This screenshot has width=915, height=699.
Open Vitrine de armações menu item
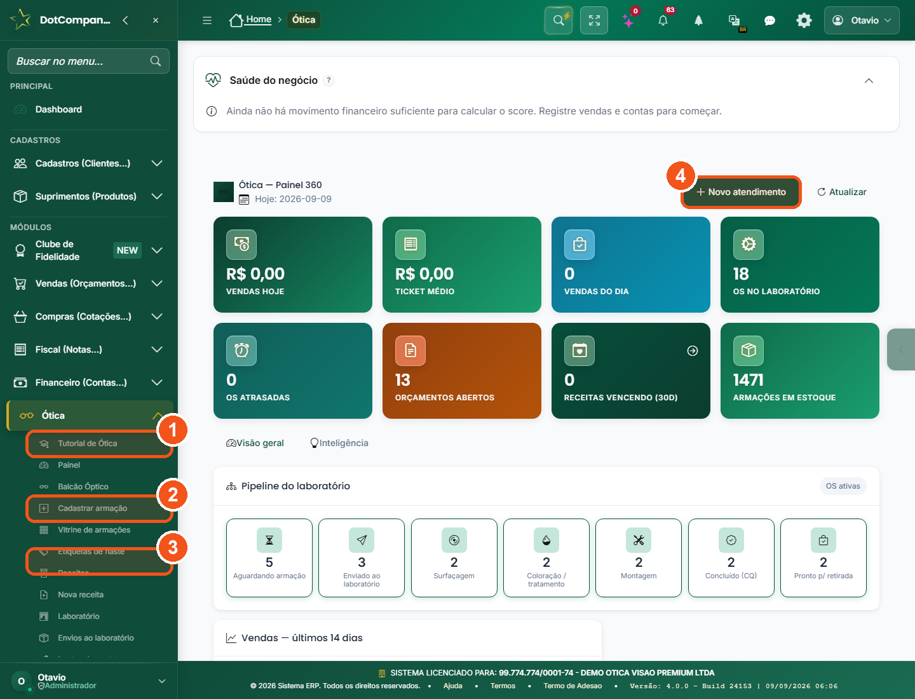point(94,530)
